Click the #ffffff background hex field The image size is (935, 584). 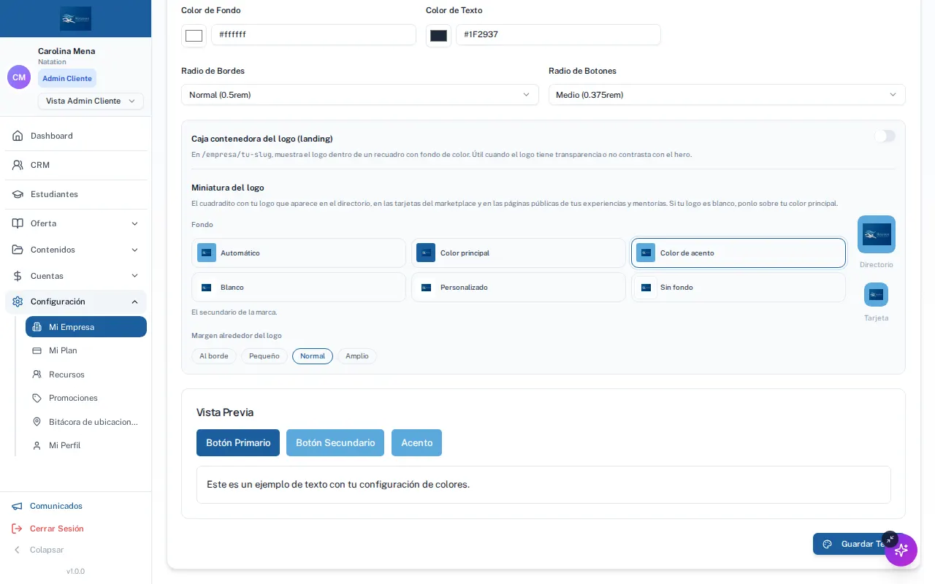coord(313,34)
